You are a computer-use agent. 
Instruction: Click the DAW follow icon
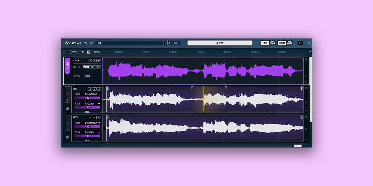pyautogui.click(x=69, y=52)
